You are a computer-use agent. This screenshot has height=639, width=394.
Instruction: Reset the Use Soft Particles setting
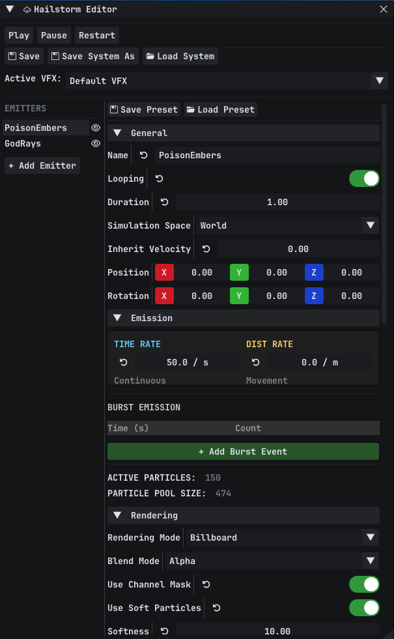point(217,608)
